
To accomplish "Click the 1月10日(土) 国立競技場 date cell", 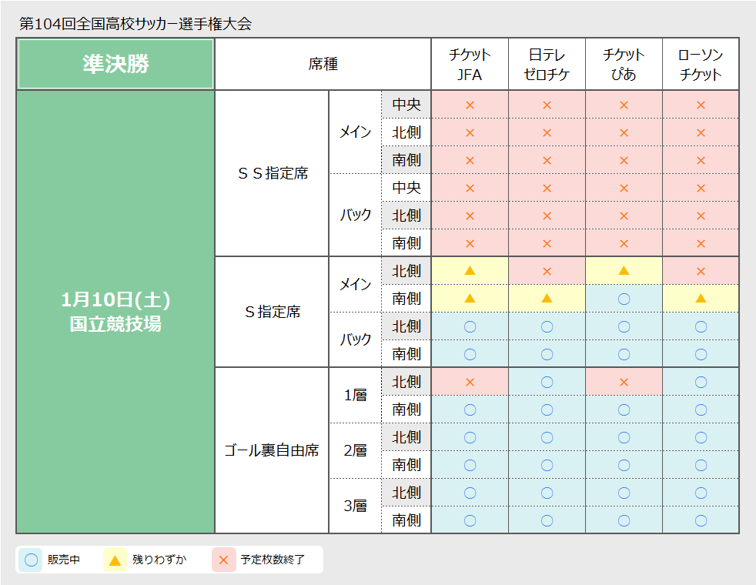I will pyautogui.click(x=115, y=312).
